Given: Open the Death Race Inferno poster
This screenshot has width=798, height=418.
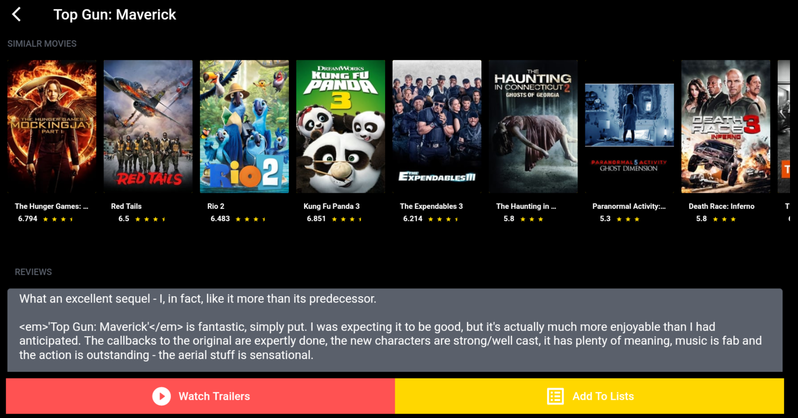Looking at the screenshot, I should click(x=726, y=127).
